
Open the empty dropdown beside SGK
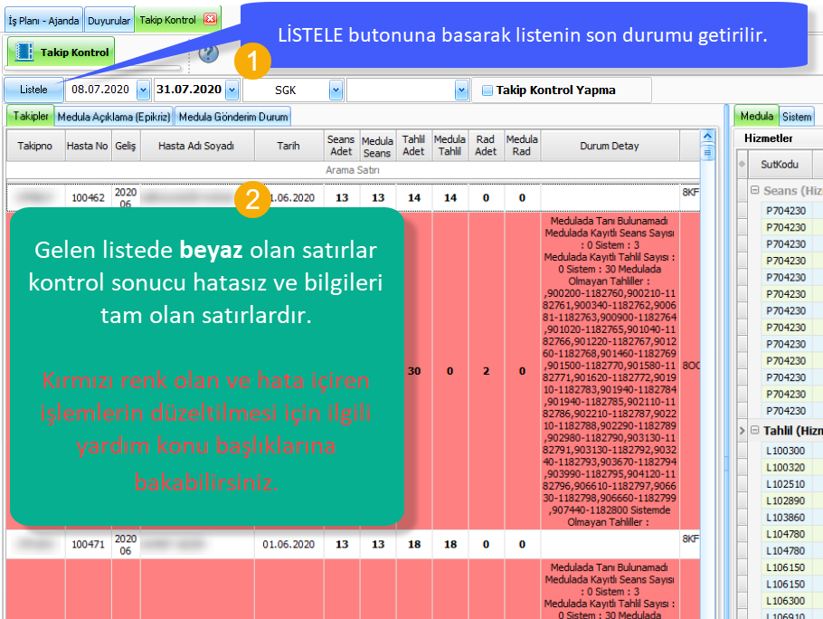461,90
